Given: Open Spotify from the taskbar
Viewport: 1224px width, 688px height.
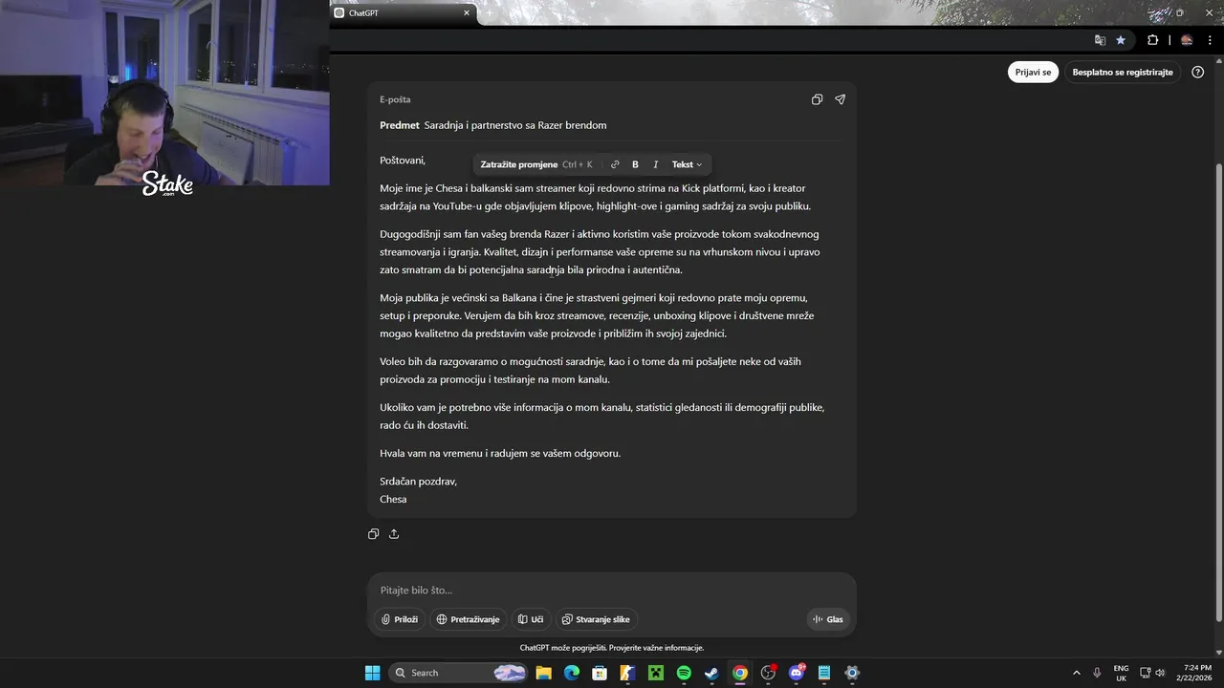Looking at the screenshot, I should click(x=684, y=673).
